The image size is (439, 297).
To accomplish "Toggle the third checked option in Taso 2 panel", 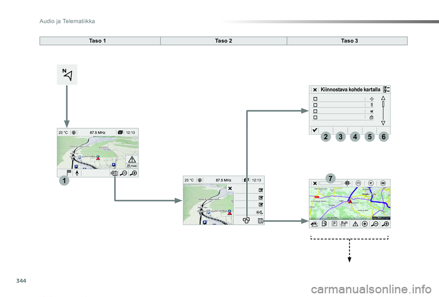I will point(261,205).
